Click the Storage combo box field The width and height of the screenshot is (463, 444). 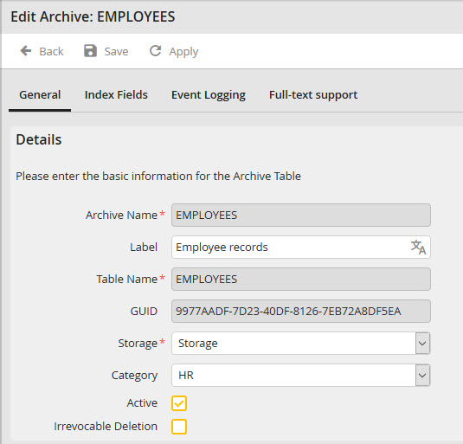(x=300, y=343)
